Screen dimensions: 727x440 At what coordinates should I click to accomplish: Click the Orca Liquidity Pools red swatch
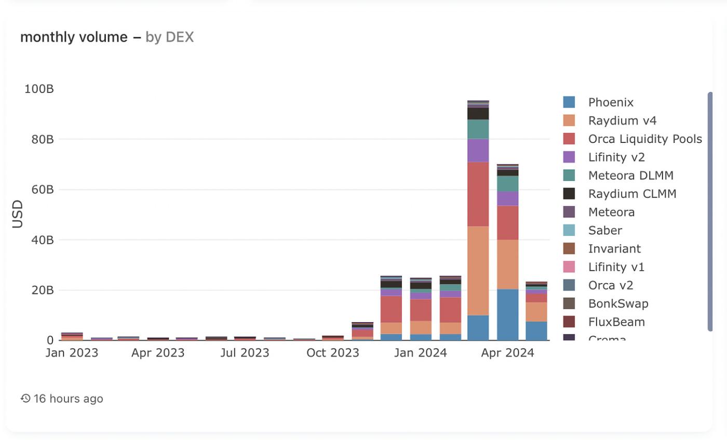pos(569,139)
